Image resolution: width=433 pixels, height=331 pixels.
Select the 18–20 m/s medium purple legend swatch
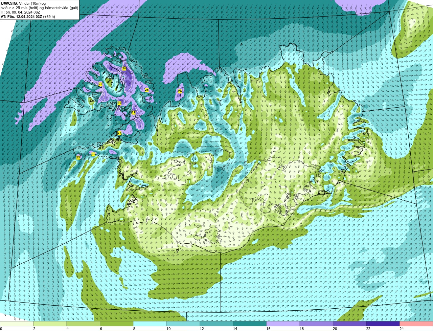317,324
